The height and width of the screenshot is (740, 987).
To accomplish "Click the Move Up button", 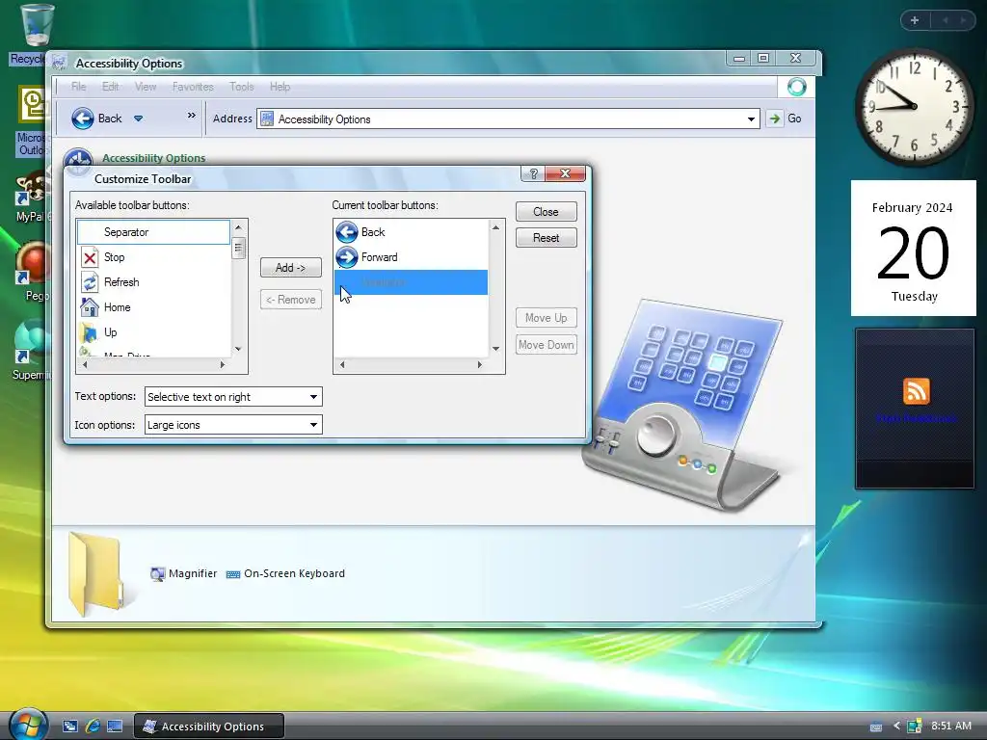I will 546,318.
